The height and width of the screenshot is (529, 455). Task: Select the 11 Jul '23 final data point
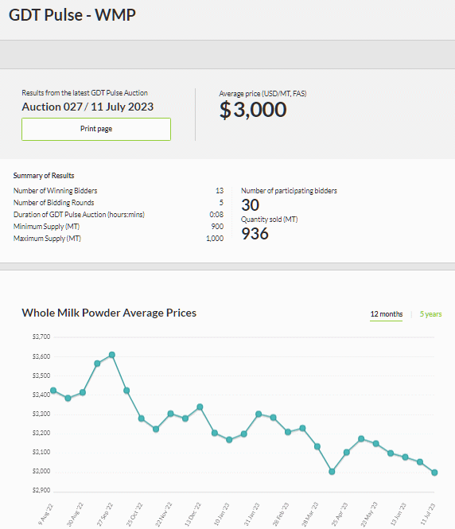[434, 473]
